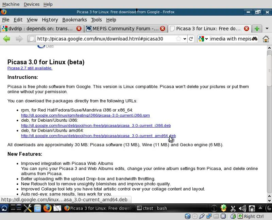The height and width of the screenshot is (220, 272).
Task: Click the "Right Ctrl" host key label
Action: pyautogui.click(x=254, y=216)
